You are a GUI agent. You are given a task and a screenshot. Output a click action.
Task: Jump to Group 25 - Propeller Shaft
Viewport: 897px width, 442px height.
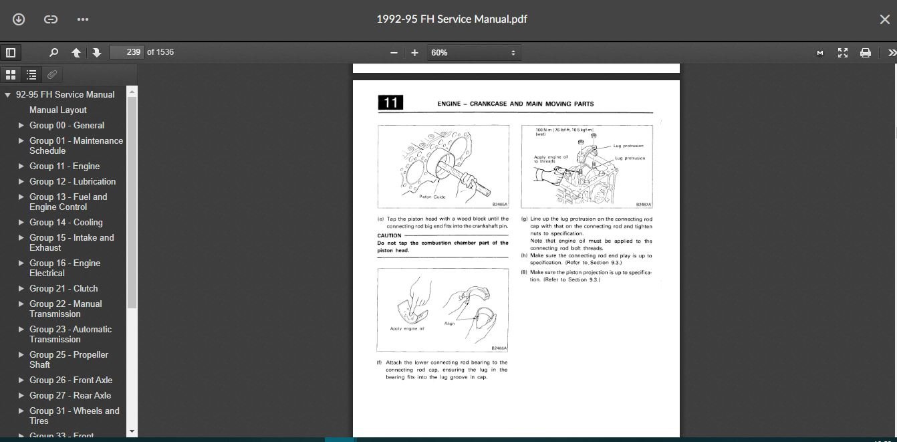click(x=69, y=360)
